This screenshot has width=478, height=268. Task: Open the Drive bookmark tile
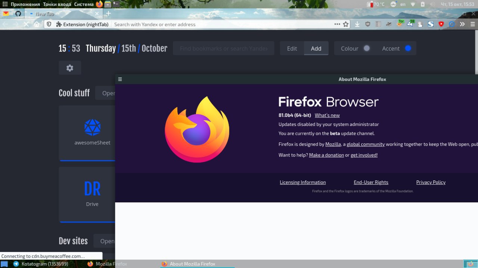(x=87, y=194)
